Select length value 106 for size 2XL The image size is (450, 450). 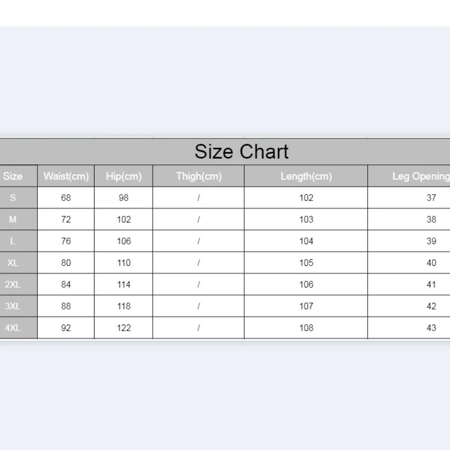pos(306,285)
